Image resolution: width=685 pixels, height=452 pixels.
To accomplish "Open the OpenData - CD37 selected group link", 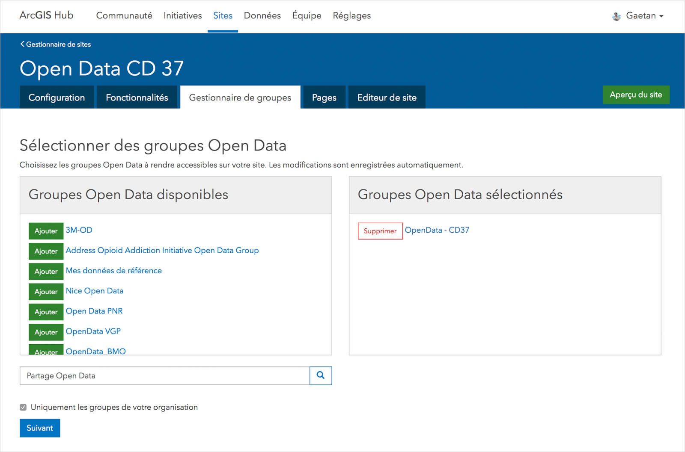I will (437, 230).
